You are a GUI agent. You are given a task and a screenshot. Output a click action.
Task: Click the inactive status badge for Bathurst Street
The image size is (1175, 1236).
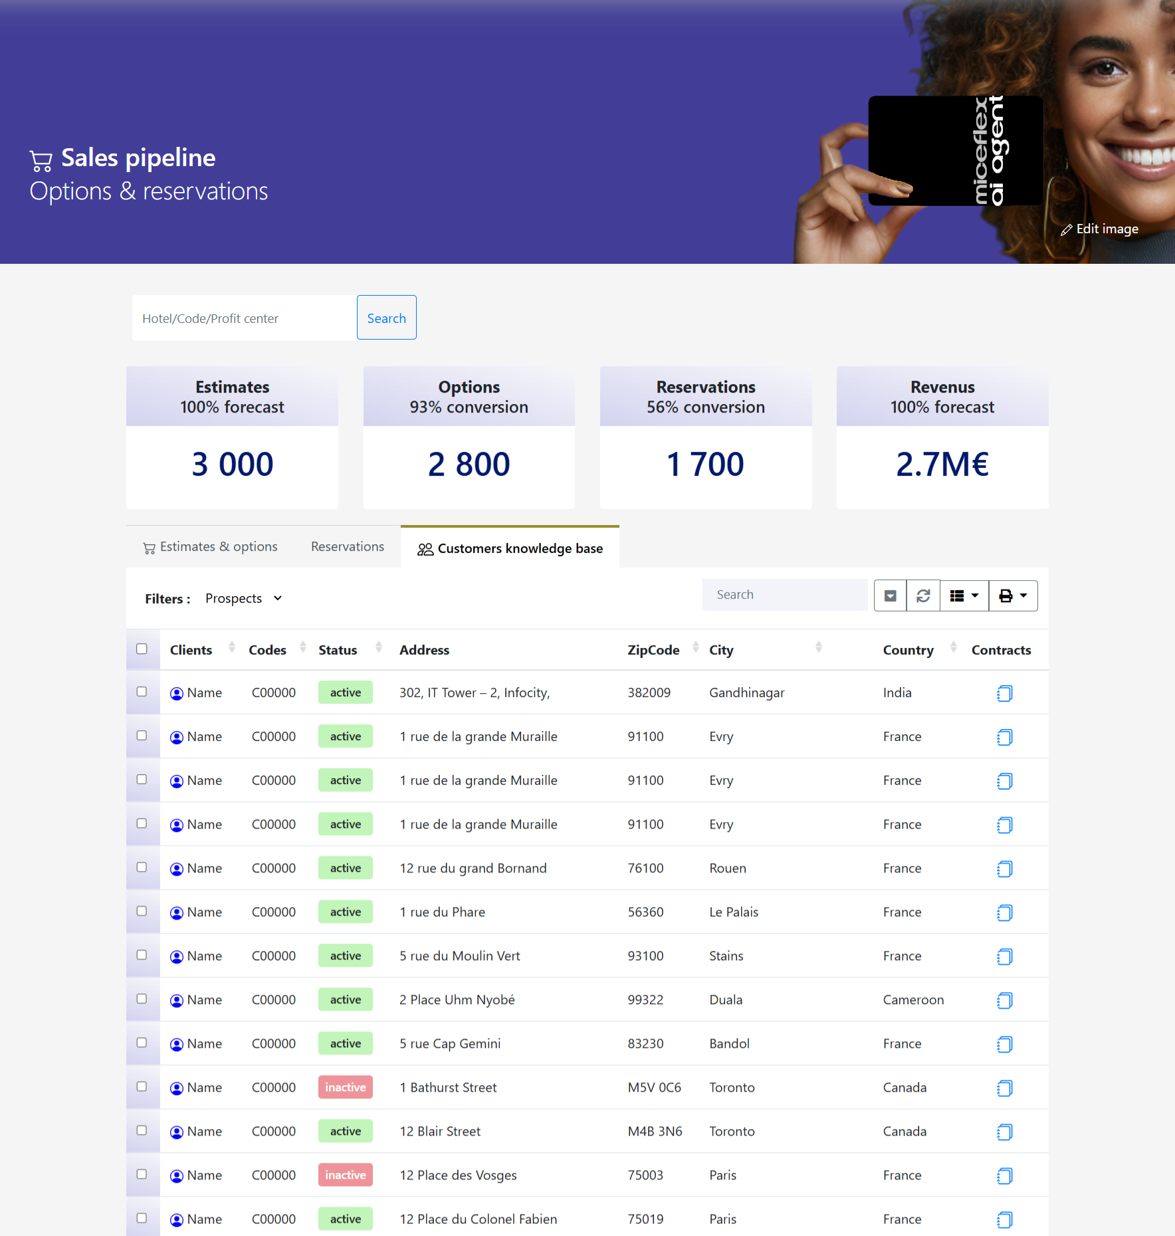345,1087
